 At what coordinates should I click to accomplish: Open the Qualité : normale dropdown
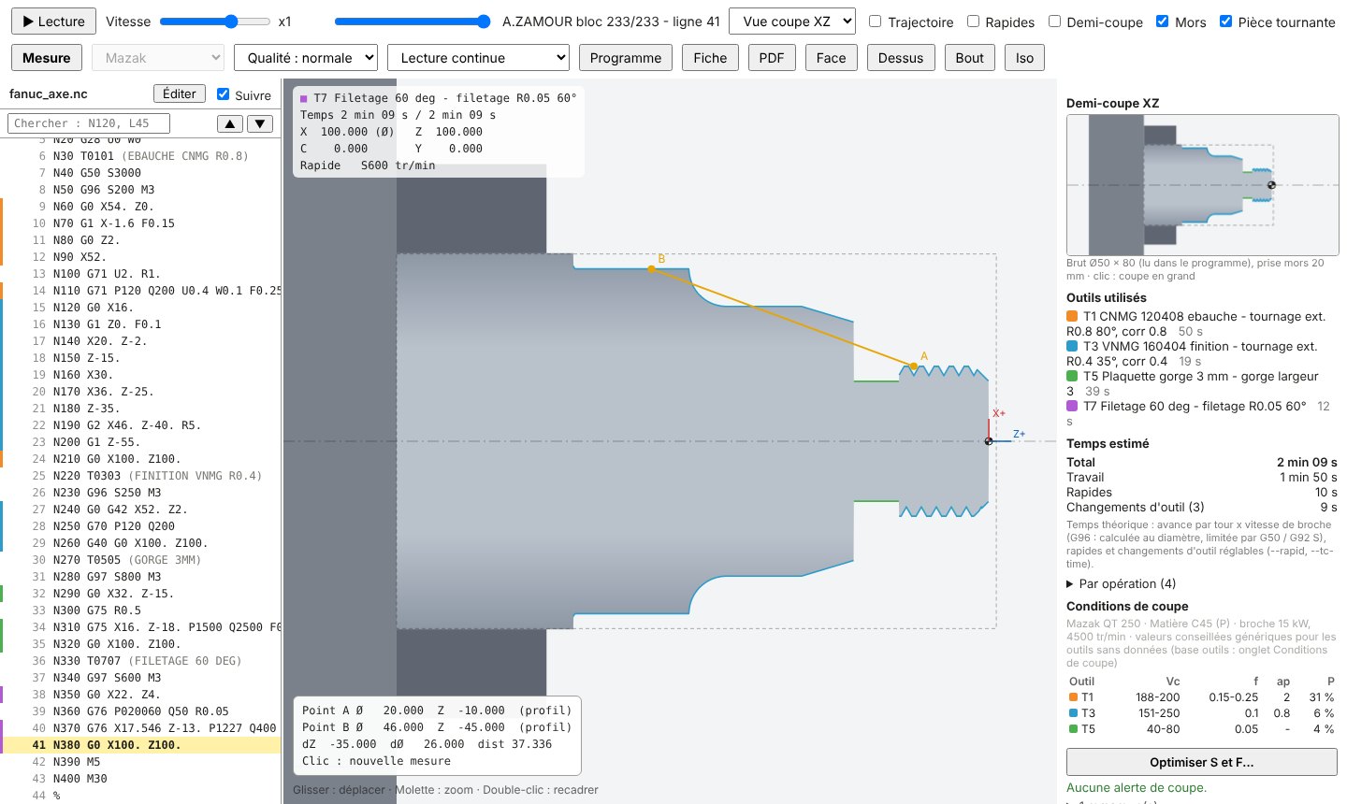[306, 58]
